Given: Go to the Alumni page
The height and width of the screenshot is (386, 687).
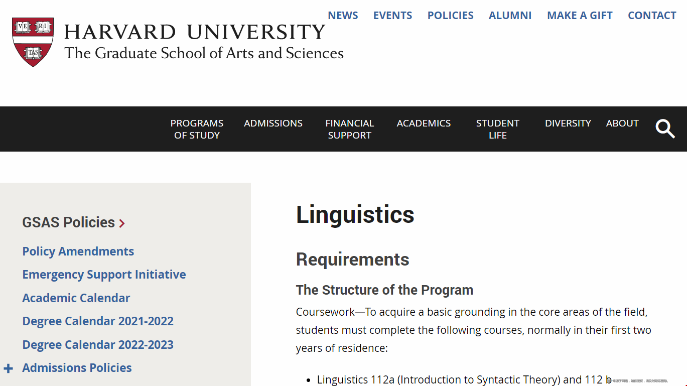Looking at the screenshot, I should coord(510,16).
